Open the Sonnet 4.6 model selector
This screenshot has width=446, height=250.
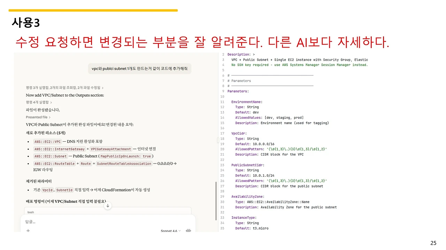click(170, 231)
